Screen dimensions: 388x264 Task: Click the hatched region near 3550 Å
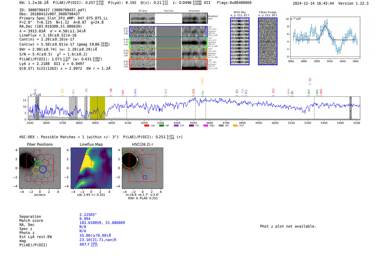point(37,108)
